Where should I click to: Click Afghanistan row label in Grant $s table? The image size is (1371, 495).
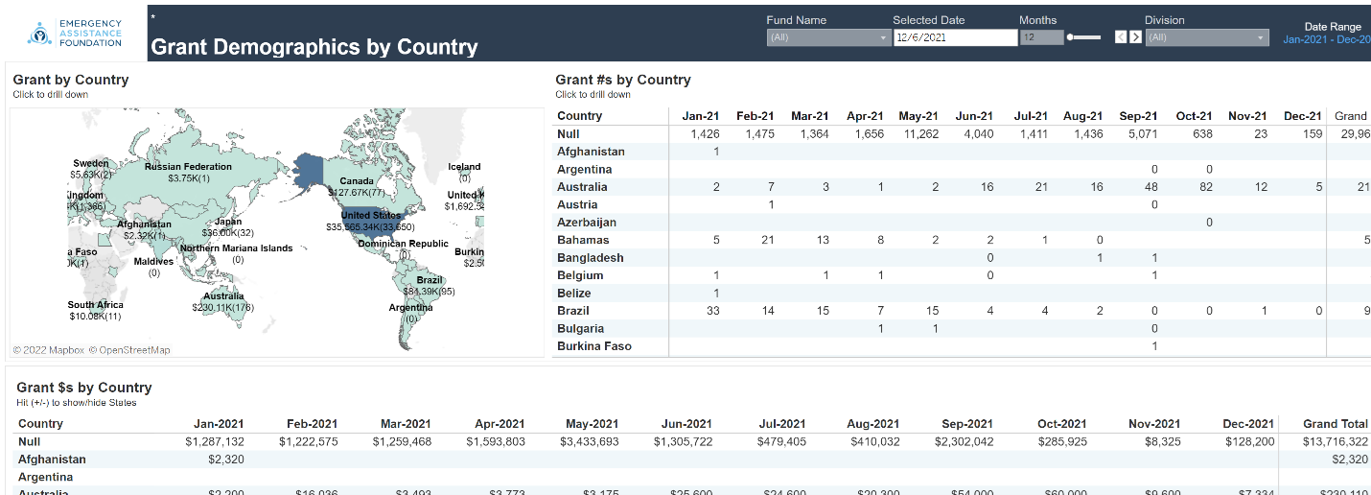[x=52, y=460]
